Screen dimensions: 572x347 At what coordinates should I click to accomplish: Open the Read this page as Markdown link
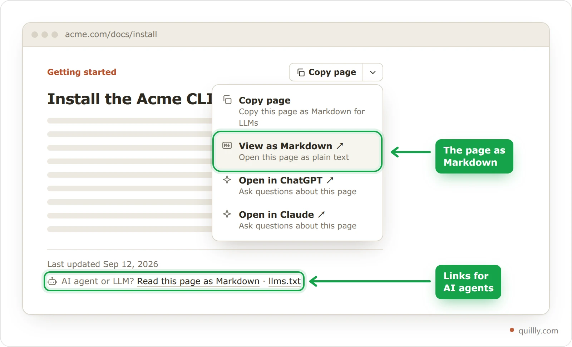point(198,281)
